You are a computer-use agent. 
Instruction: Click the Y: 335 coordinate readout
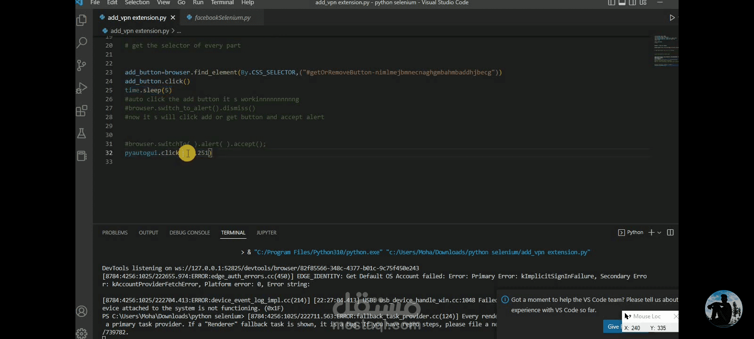(x=658, y=328)
